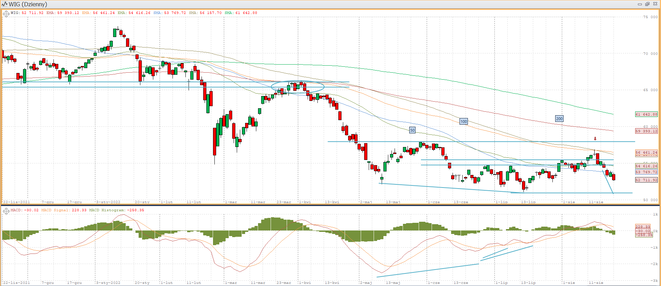The image size is (661, 286).
Task: Click the chart icon beside WIG (Dzienny) title
Action: pos(5,4)
